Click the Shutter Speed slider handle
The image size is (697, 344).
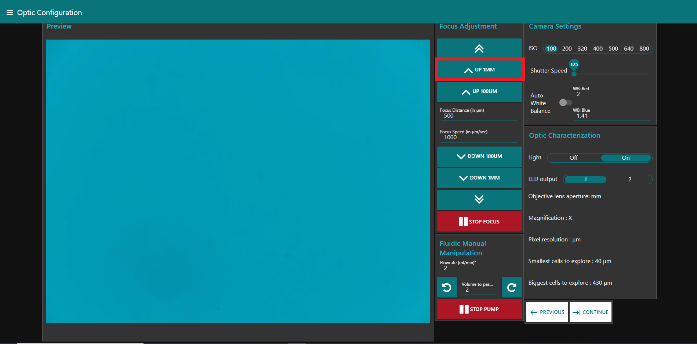[x=574, y=74]
